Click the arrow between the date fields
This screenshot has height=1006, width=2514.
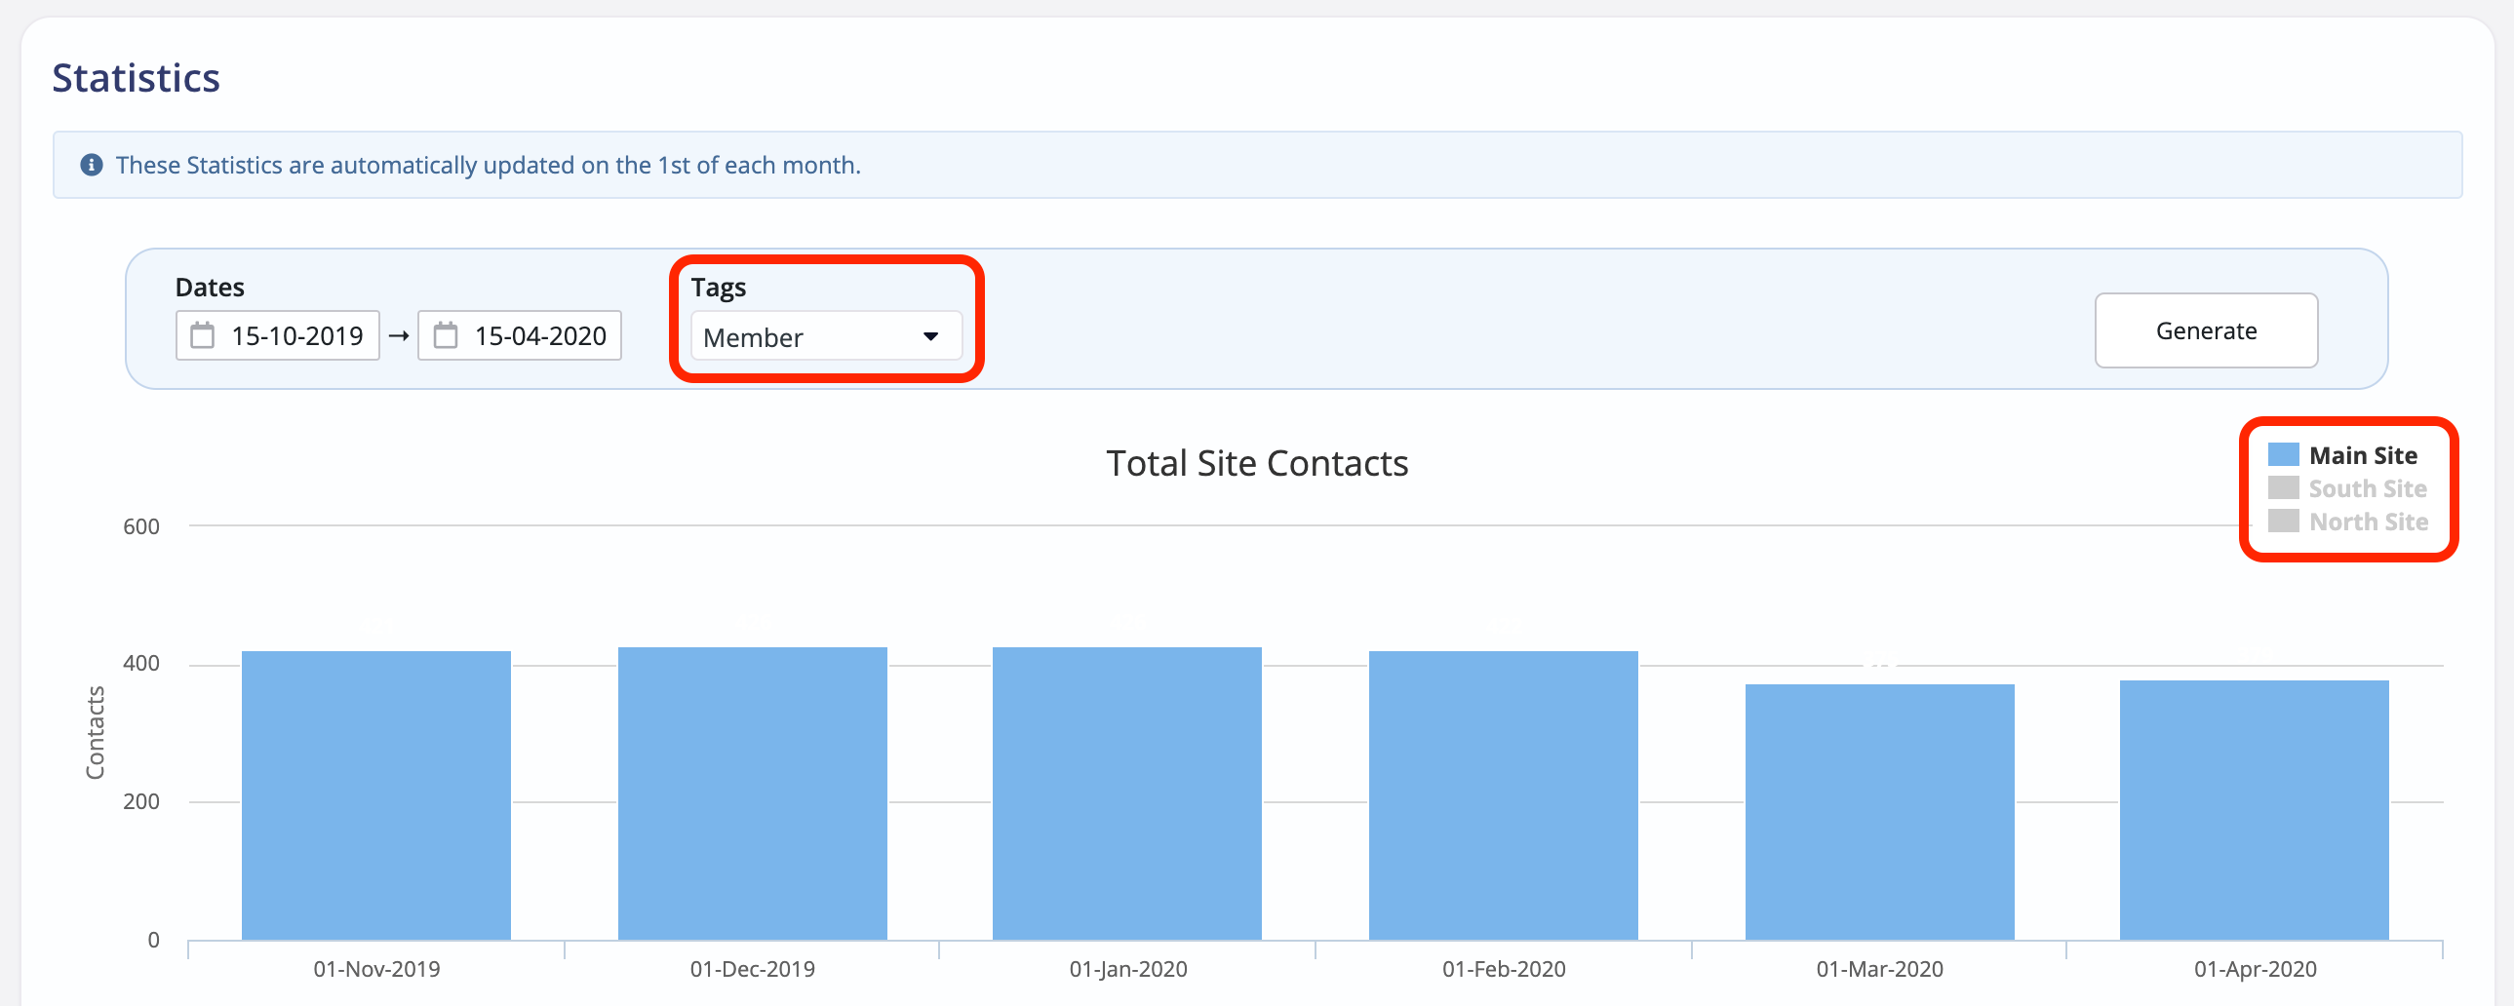398,334
